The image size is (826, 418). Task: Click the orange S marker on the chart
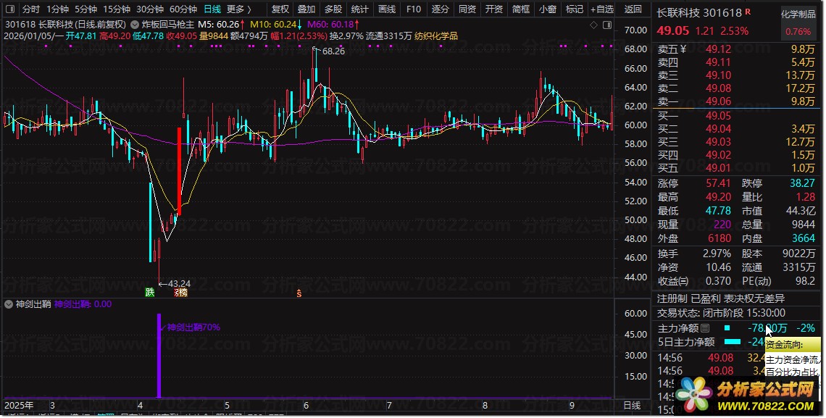point(299,293)
